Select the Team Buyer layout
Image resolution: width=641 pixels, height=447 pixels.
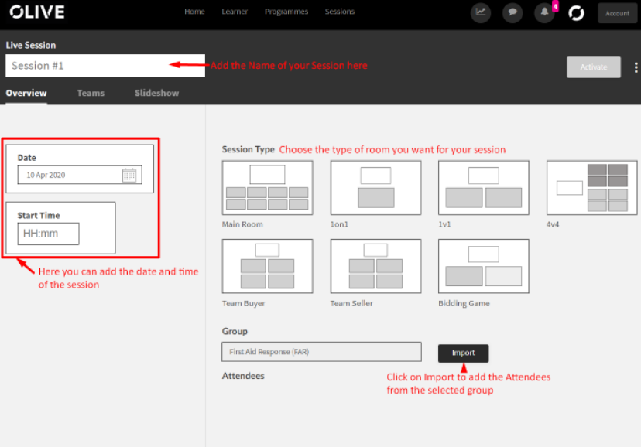267,266
